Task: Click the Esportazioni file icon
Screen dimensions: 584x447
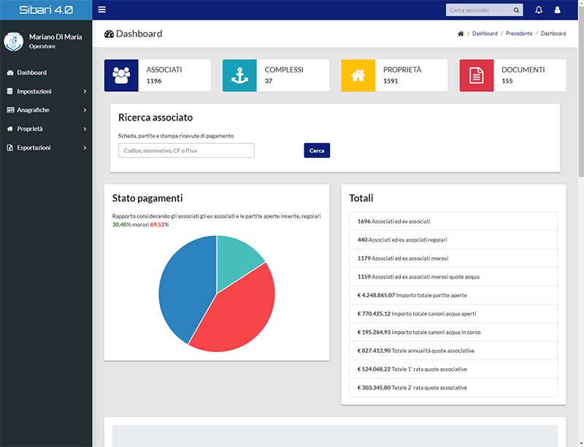Action: (10, 148)
